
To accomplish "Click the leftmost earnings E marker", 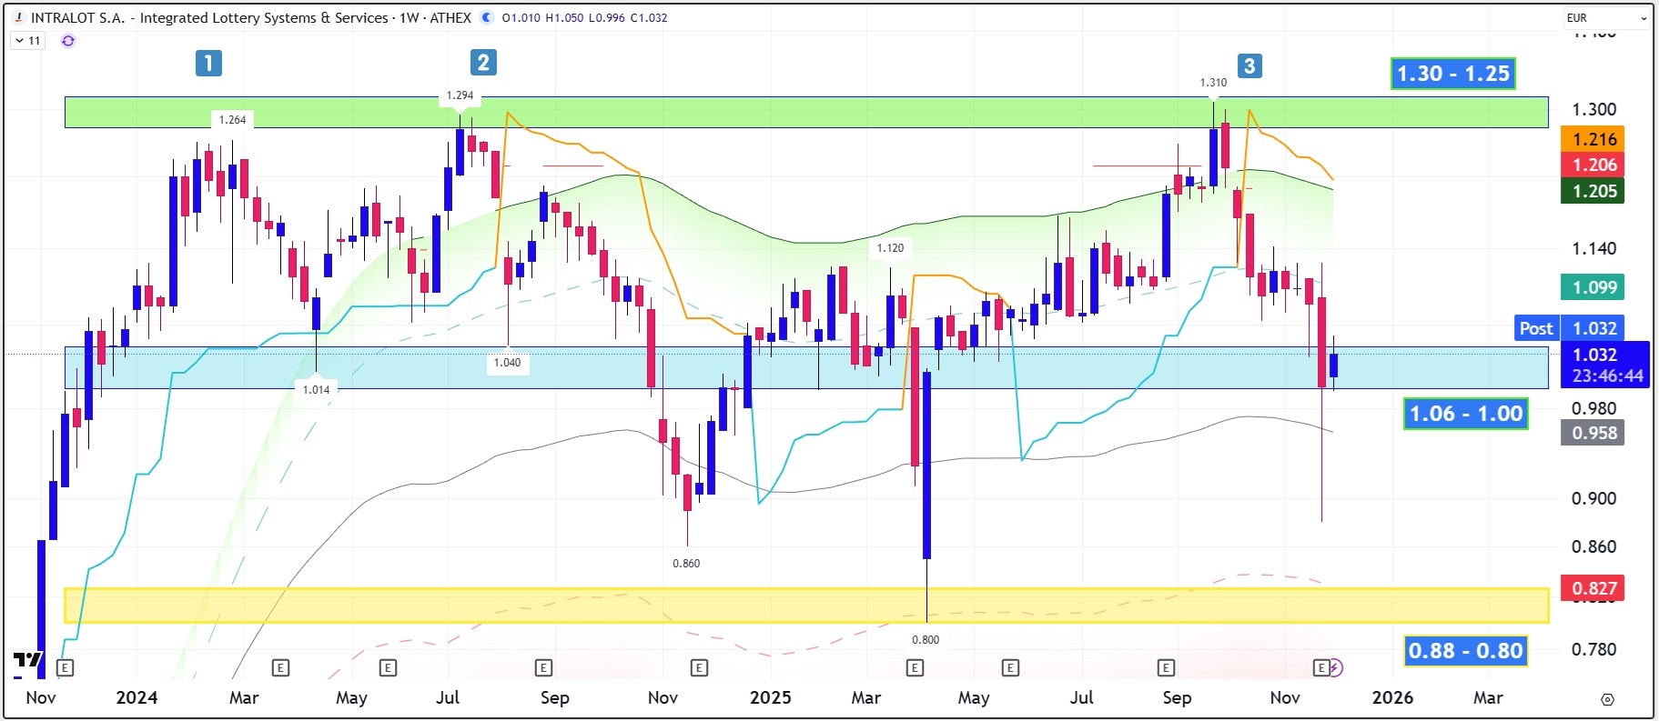I will tap(65, 668).
